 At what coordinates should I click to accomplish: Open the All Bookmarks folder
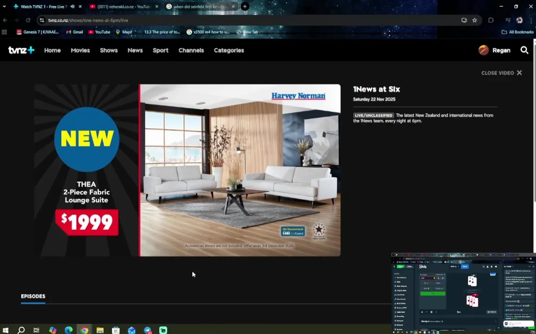point(517,32)
